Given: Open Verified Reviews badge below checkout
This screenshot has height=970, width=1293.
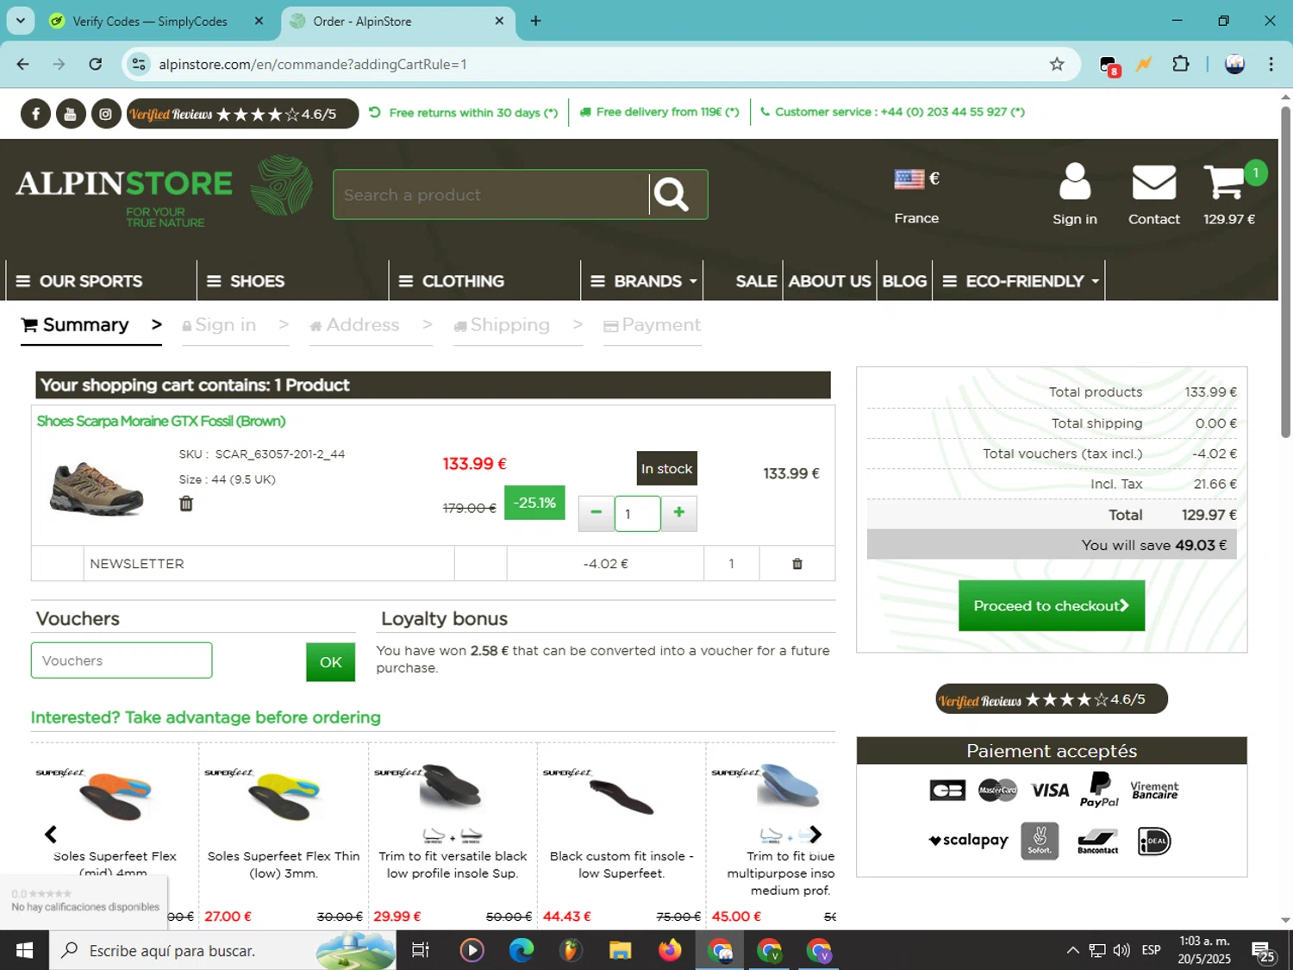Looking at the screenshot, I should pyautogui.click(x=1052, y=699).
